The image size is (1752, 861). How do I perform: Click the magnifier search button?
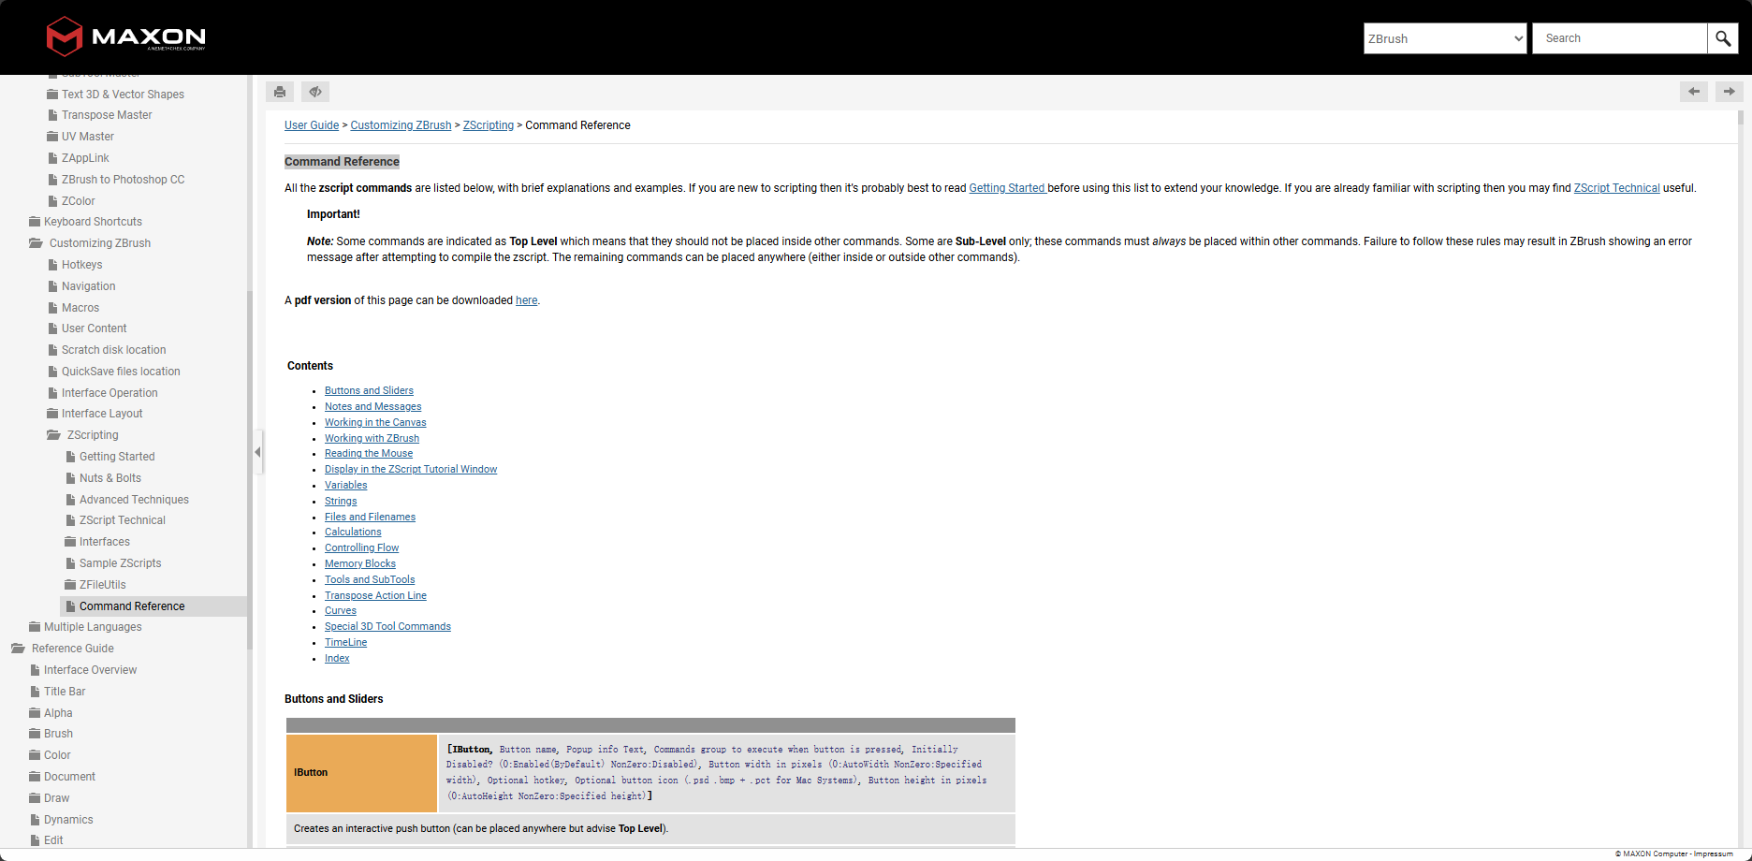pyautogui.click(x=1723, y=38)
